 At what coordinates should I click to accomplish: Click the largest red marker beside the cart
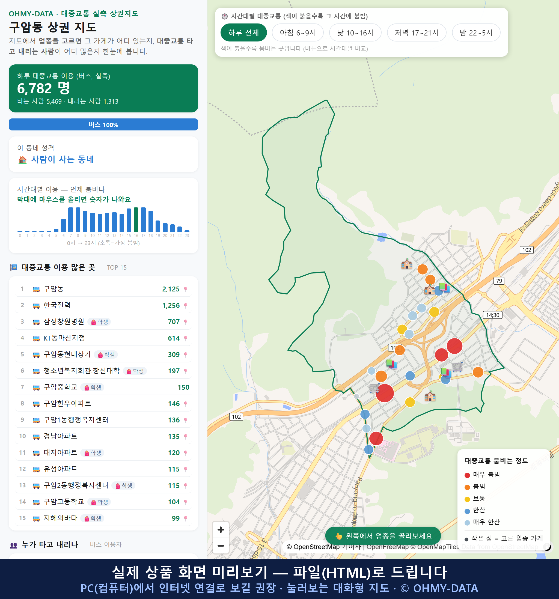(385, 393)
